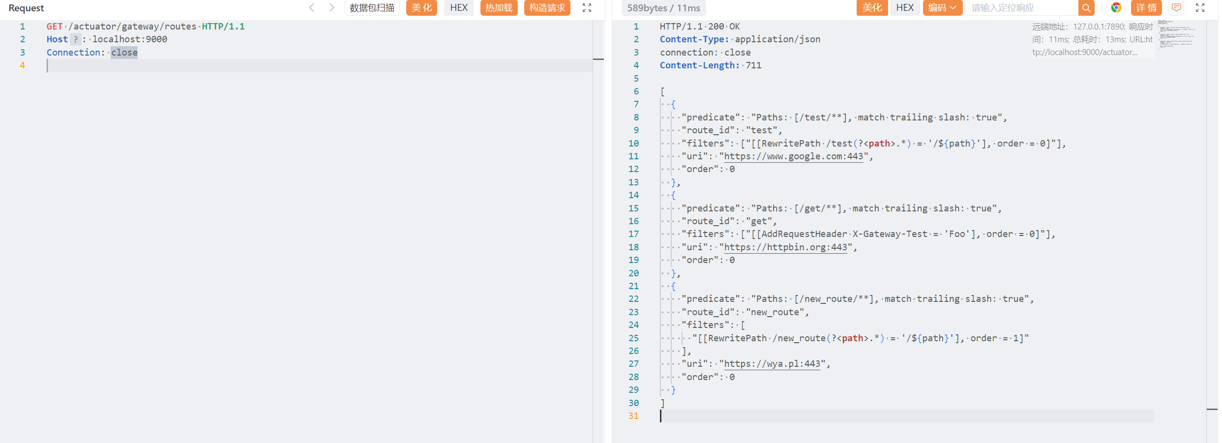Click the localhost:9000 host value

tap(130, 39)
